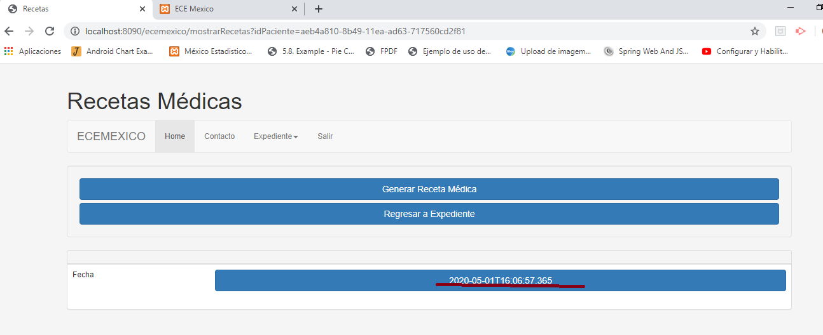
Task: Switch to the ECE Mexico tab
Action: (x=229, y=9)
